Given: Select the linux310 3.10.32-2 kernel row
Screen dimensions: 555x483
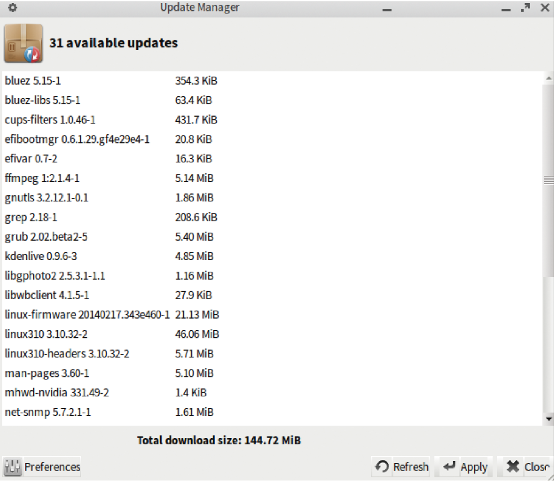Looking at the screenshot, I should pyautogui.click(x=272, y=334).
